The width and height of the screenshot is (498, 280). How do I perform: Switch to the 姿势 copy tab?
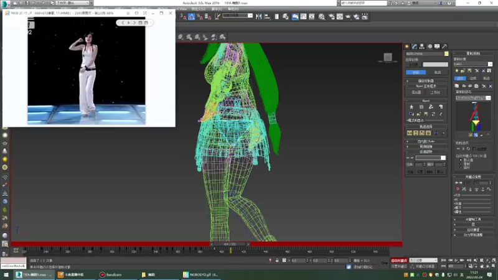473,78
